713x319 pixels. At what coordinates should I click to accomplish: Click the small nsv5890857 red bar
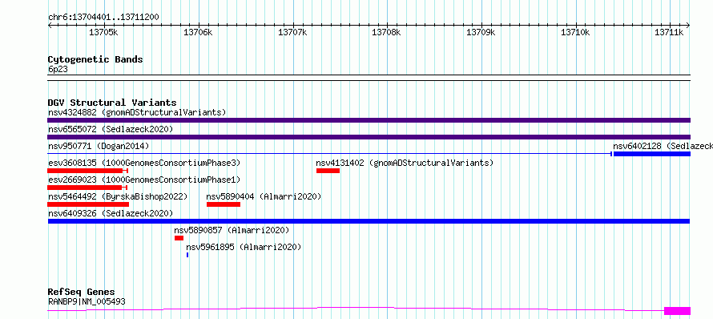(x=179, y=238)
